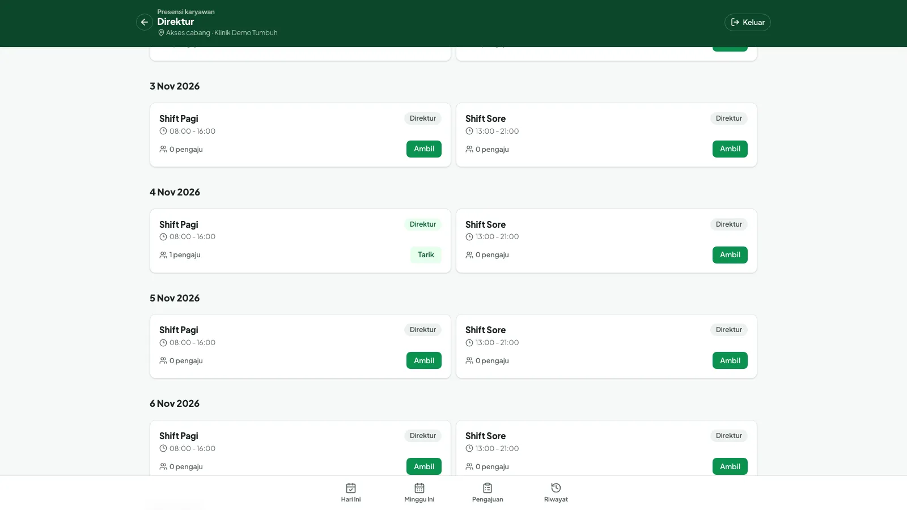Viewport: 907px width, 510px height.
Task: Withdraw from Shift Pagi on 4 Nov with Tarik
Action: coord(426,255)
